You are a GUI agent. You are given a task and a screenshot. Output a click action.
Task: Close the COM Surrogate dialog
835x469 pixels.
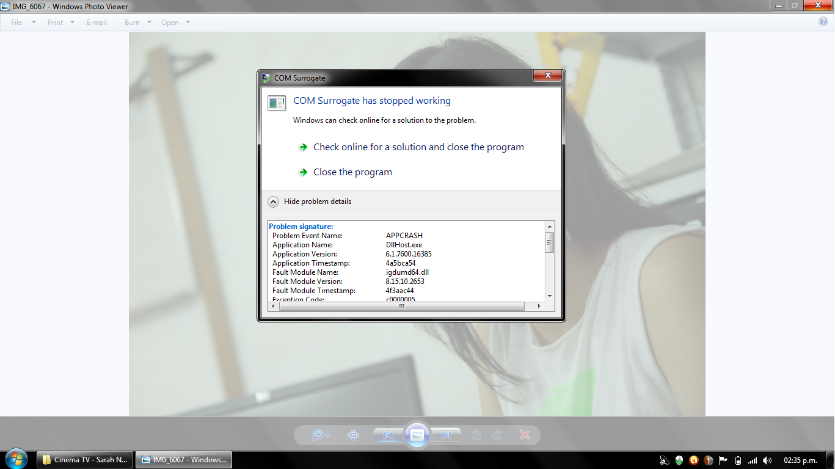[547, 75]
